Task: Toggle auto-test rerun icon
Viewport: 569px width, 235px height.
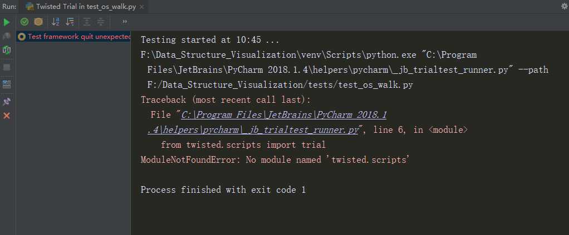Action: point(7,50)
